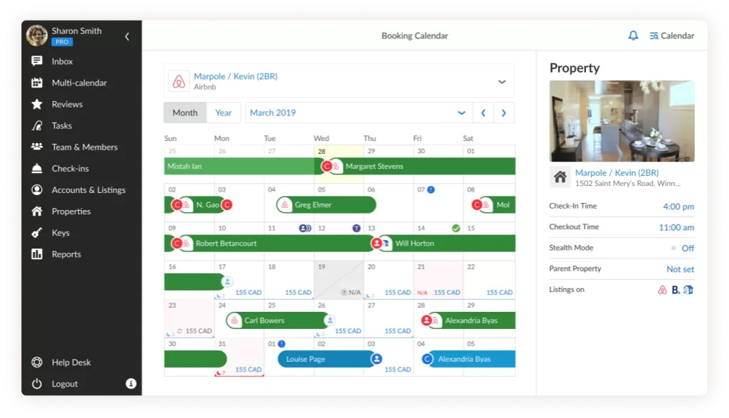Click the Marpole / Kevin (2BR) property link

[617, 173]
